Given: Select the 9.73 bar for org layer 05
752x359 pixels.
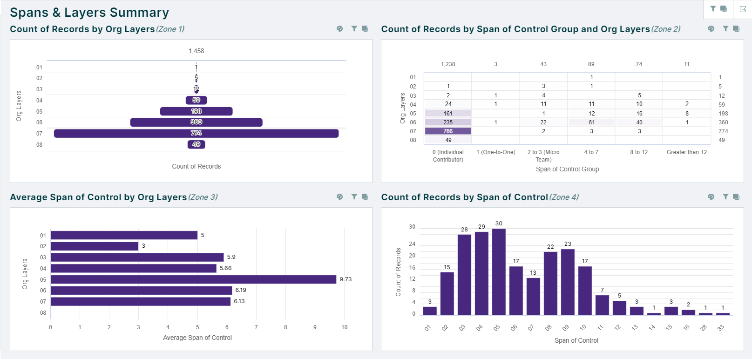Looking at the screenshot, I should 193,279.
